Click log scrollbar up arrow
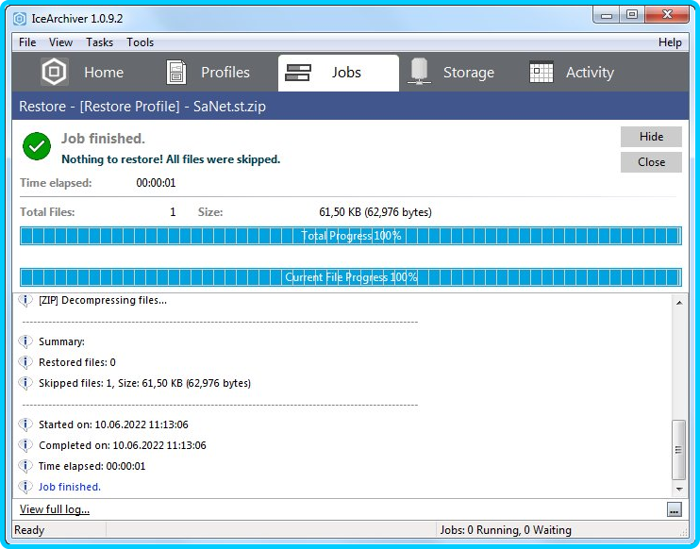Screen dimensions: 700x549 point(678,303)
